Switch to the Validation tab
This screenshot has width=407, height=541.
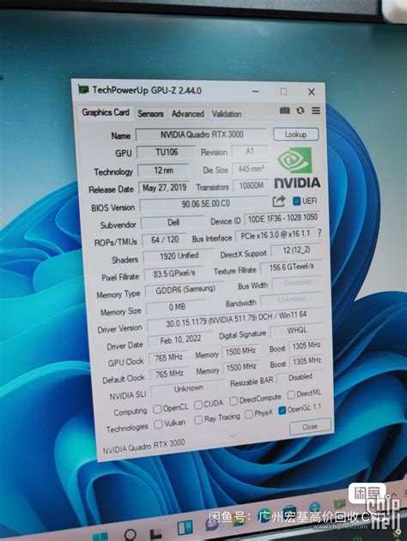[227, 114]
